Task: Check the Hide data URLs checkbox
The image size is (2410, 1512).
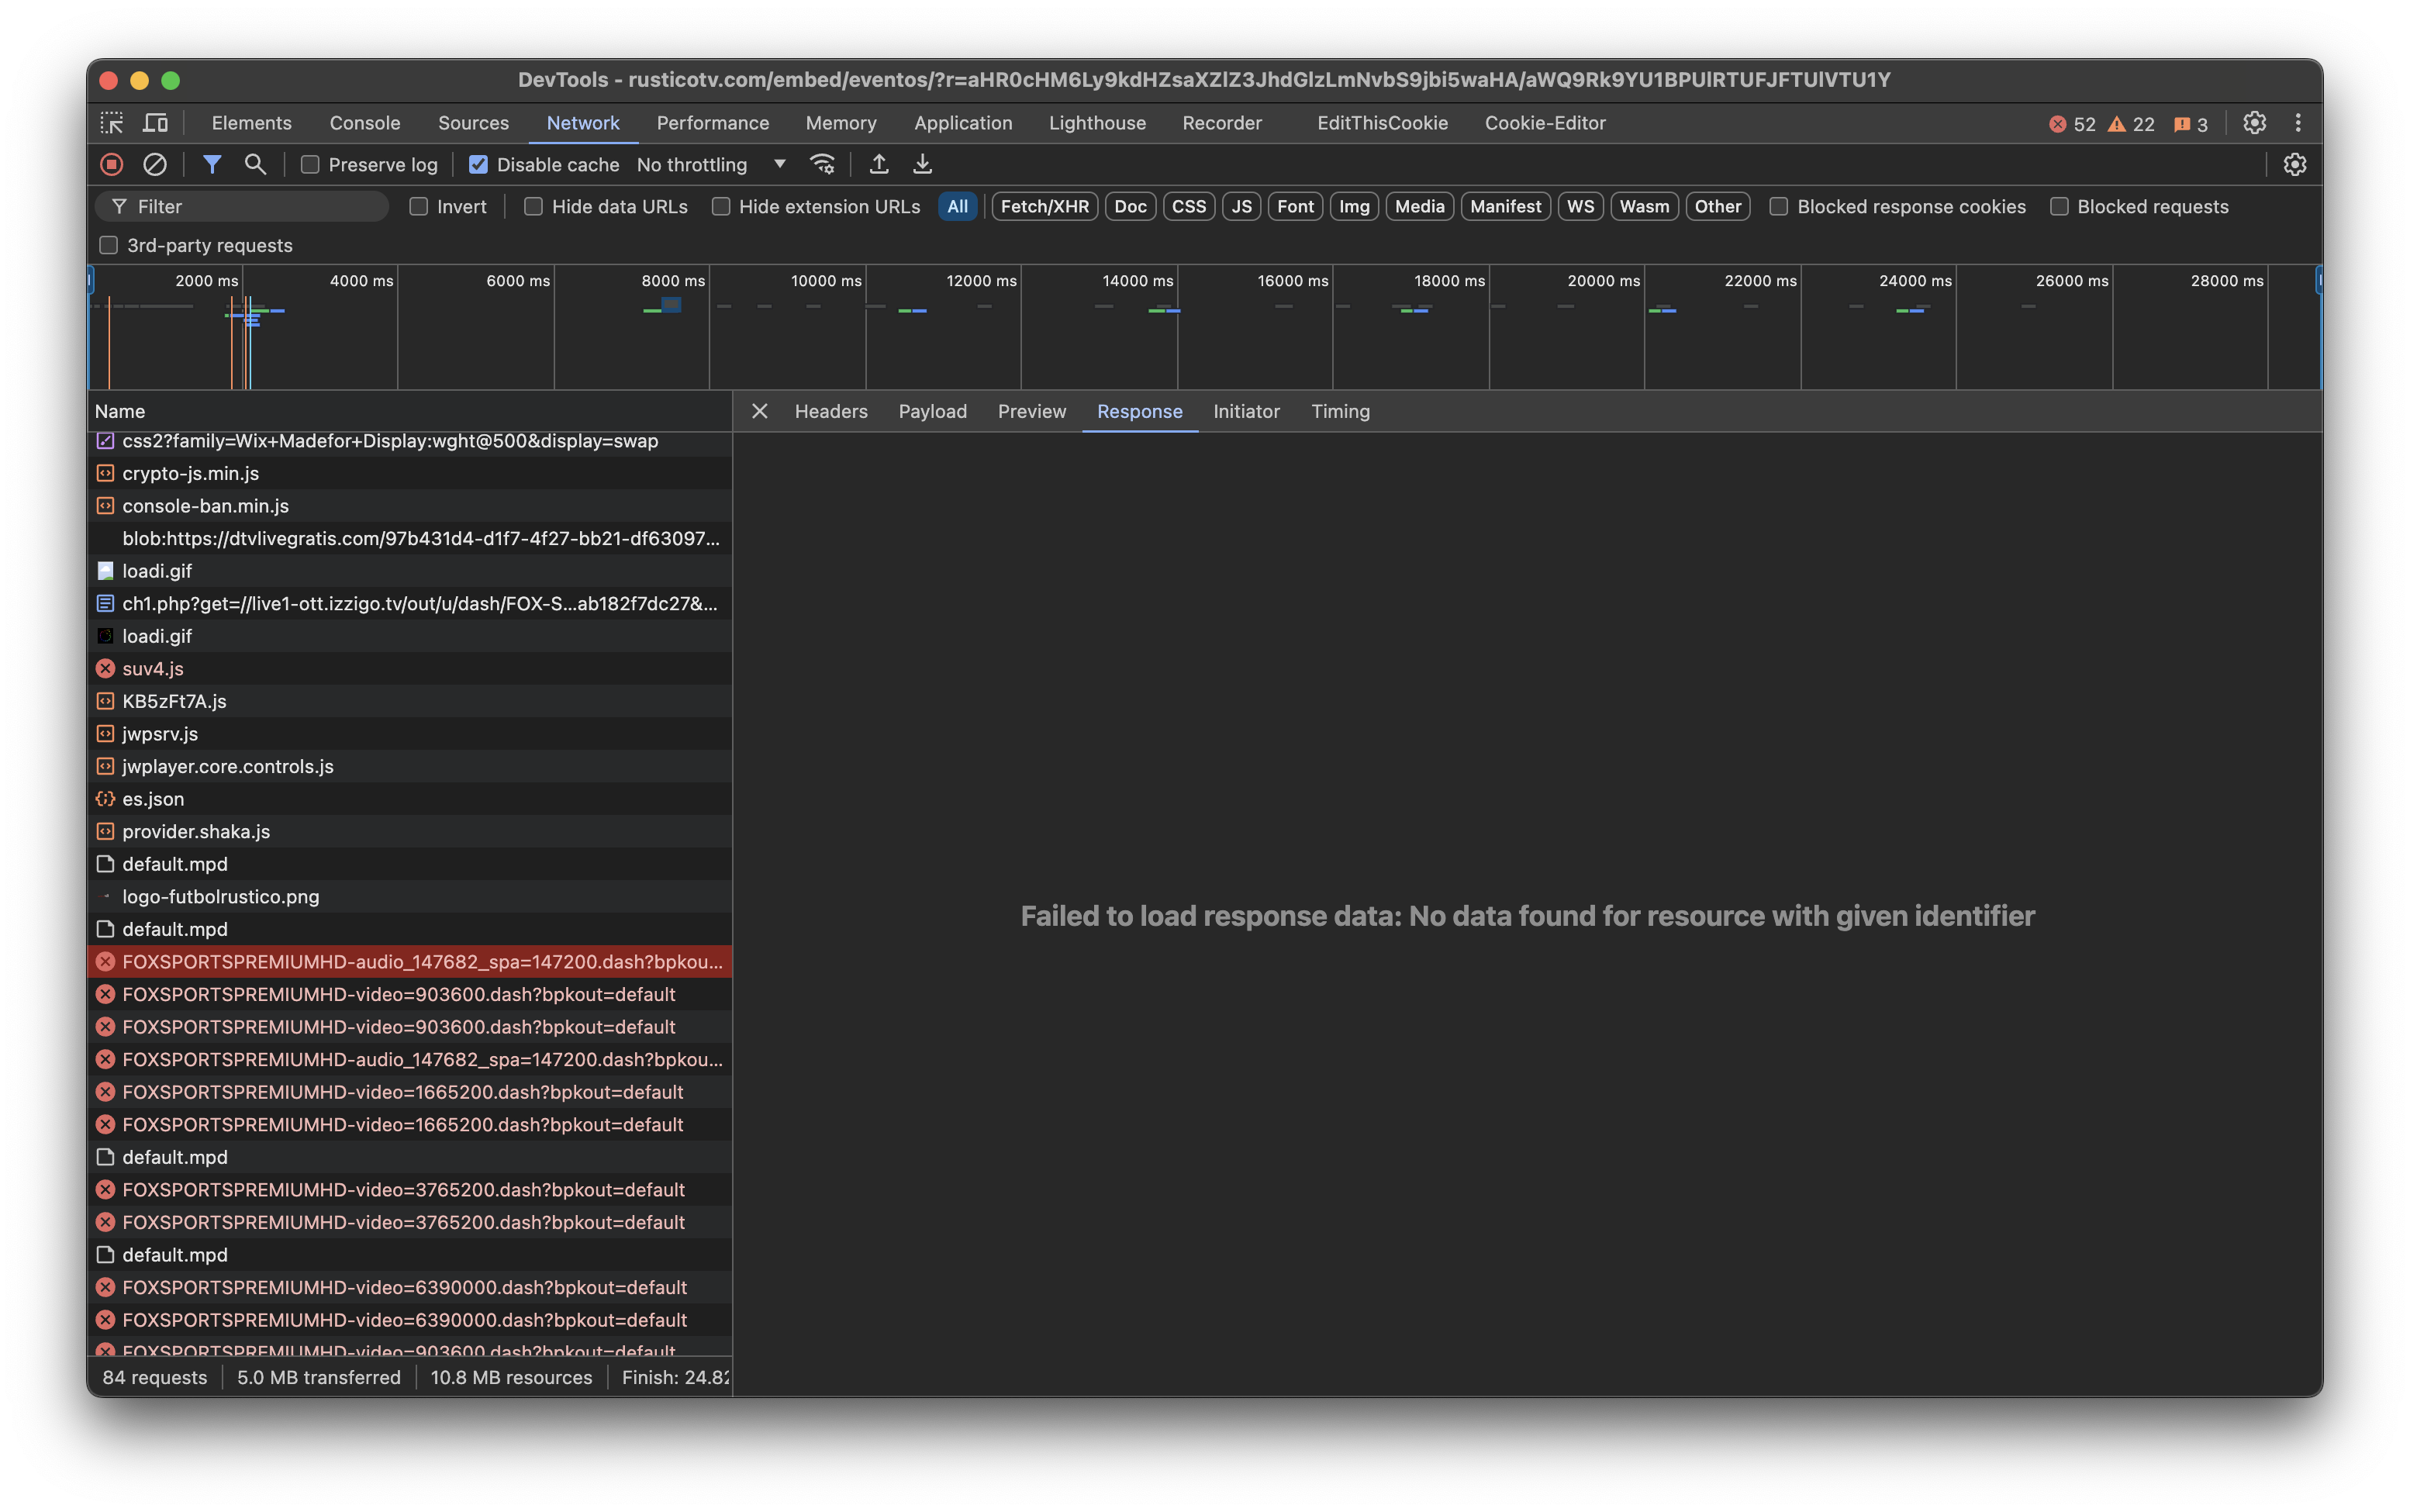Action: click(533, 207)
